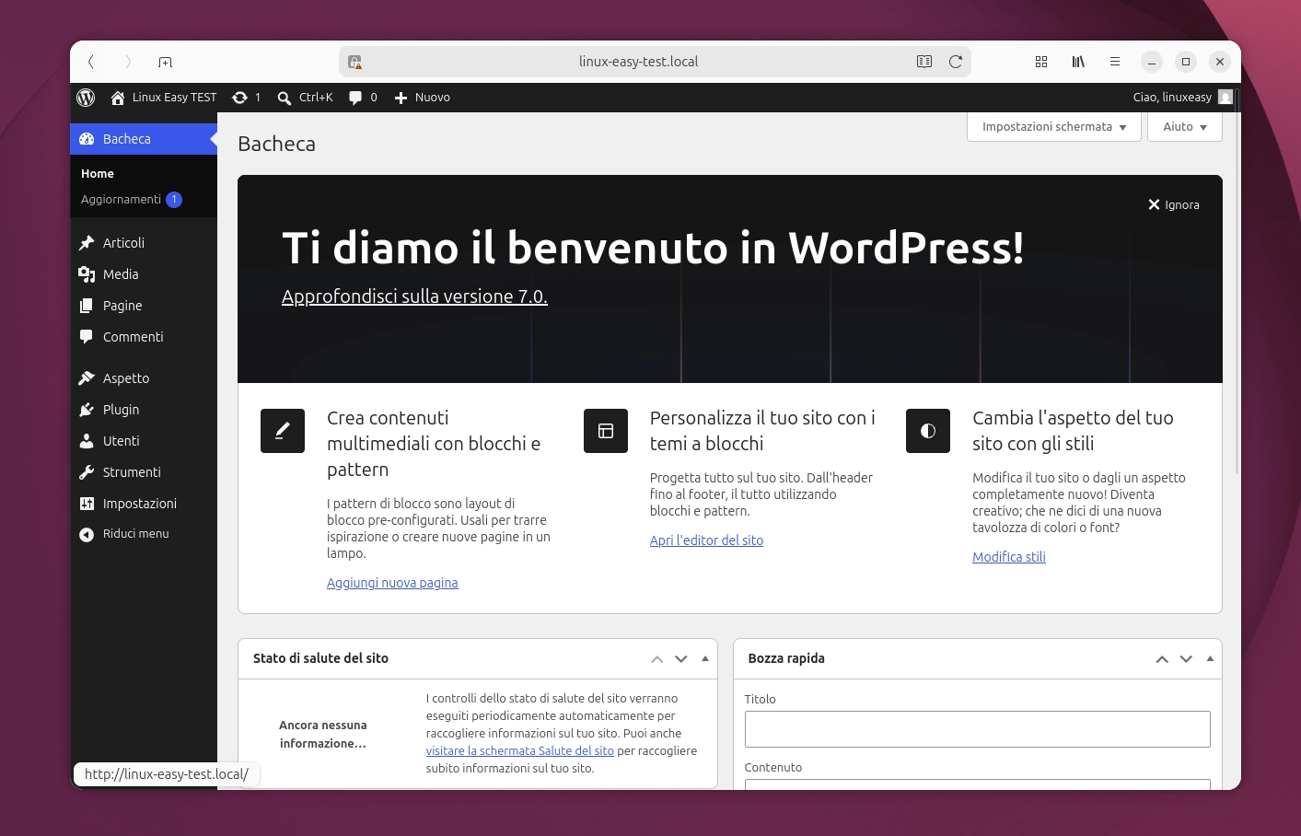
Task: Click the address bar URL linux-easy-test.local
Action: click(638, 62)
